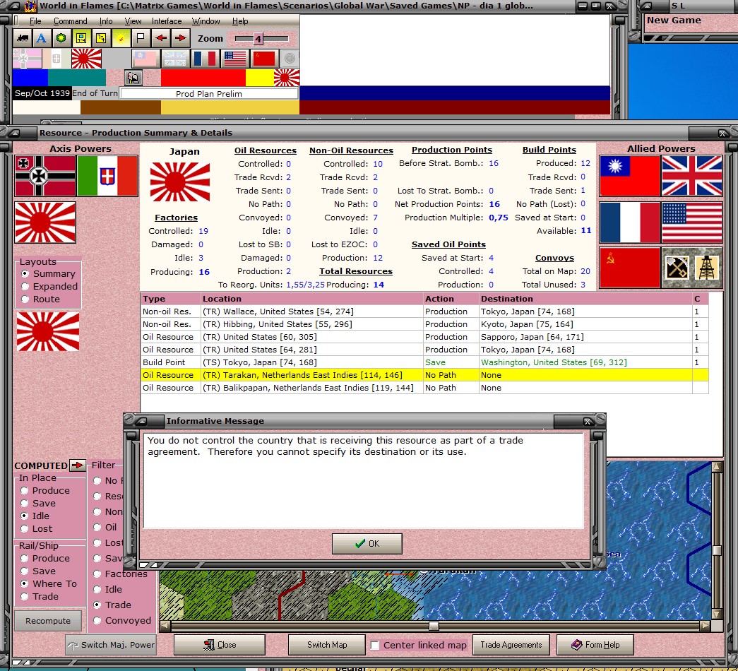Click the faded German flag in the toolbar row
The image size is (738, 671).
(28, 59)
